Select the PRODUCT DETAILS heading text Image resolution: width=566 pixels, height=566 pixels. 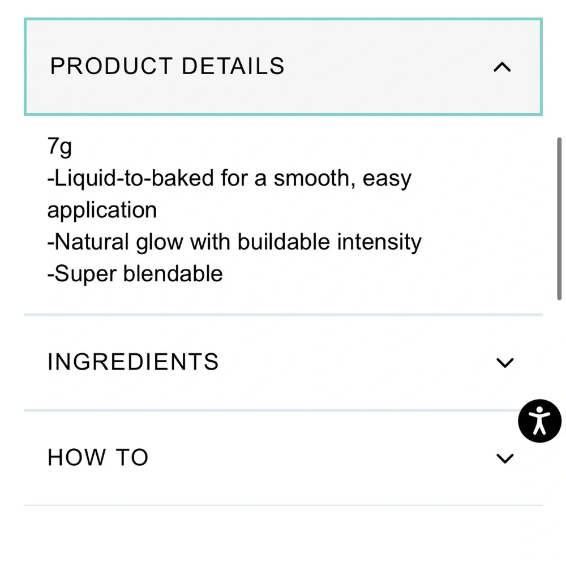pyautogui.click(x=167, y=66)
